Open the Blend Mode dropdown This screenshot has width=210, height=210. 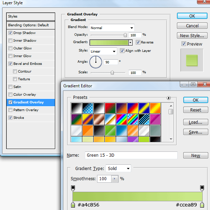pos(112,28)
